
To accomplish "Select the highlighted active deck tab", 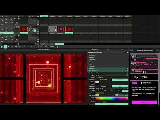I will [x=60, y=44].
